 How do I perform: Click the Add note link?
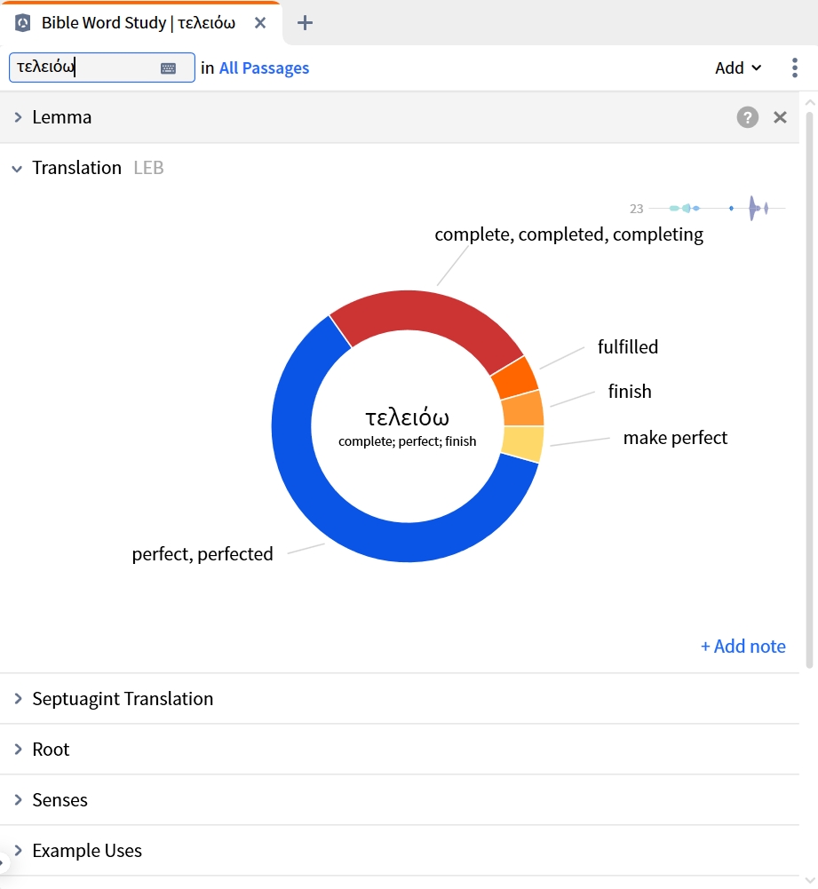(743, 647)
